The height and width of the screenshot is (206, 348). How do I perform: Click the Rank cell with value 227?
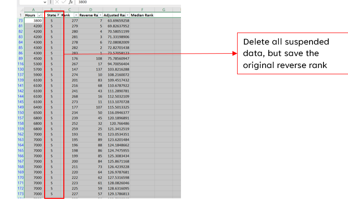pyautogui.click(x=70, y=194)
